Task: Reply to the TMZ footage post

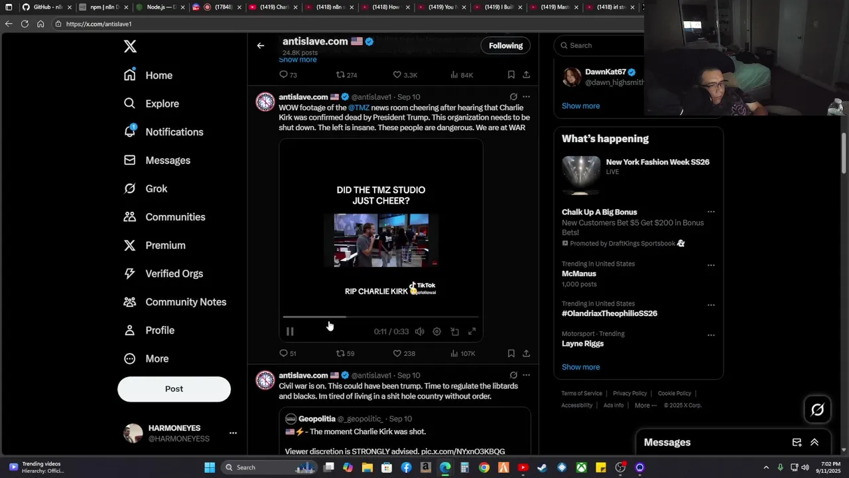Action: [288, 353]
